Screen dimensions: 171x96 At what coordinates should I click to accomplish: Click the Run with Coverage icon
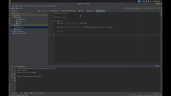[x=149, y=8]
